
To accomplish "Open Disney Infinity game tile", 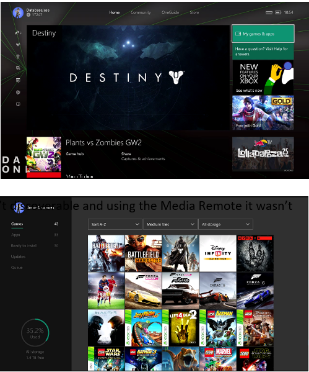I will [218, 253].
